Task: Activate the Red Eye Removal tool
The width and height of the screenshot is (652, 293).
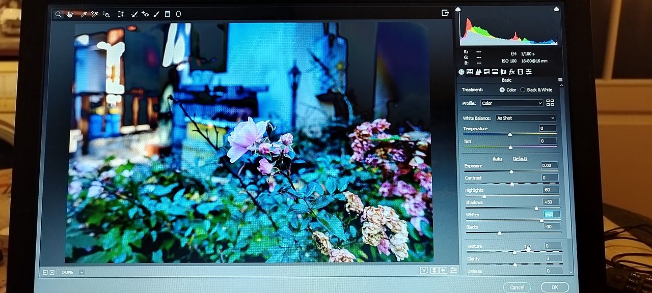Action: coord(145,14)
